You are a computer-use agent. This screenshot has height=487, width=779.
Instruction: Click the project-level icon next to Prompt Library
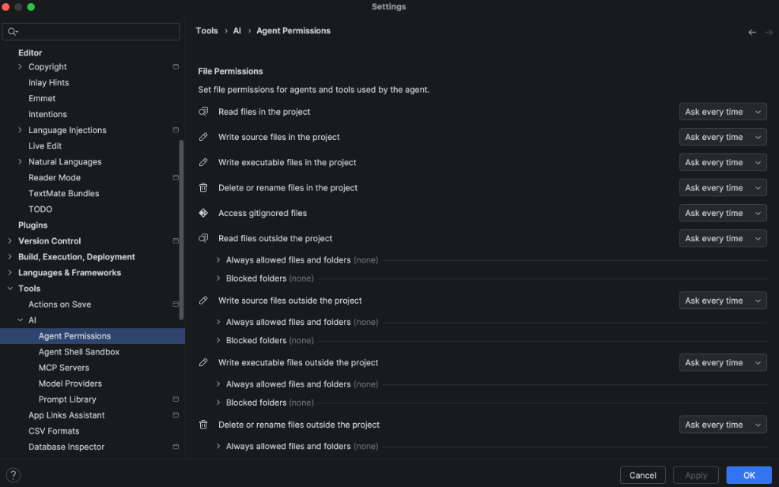point(176,399)
